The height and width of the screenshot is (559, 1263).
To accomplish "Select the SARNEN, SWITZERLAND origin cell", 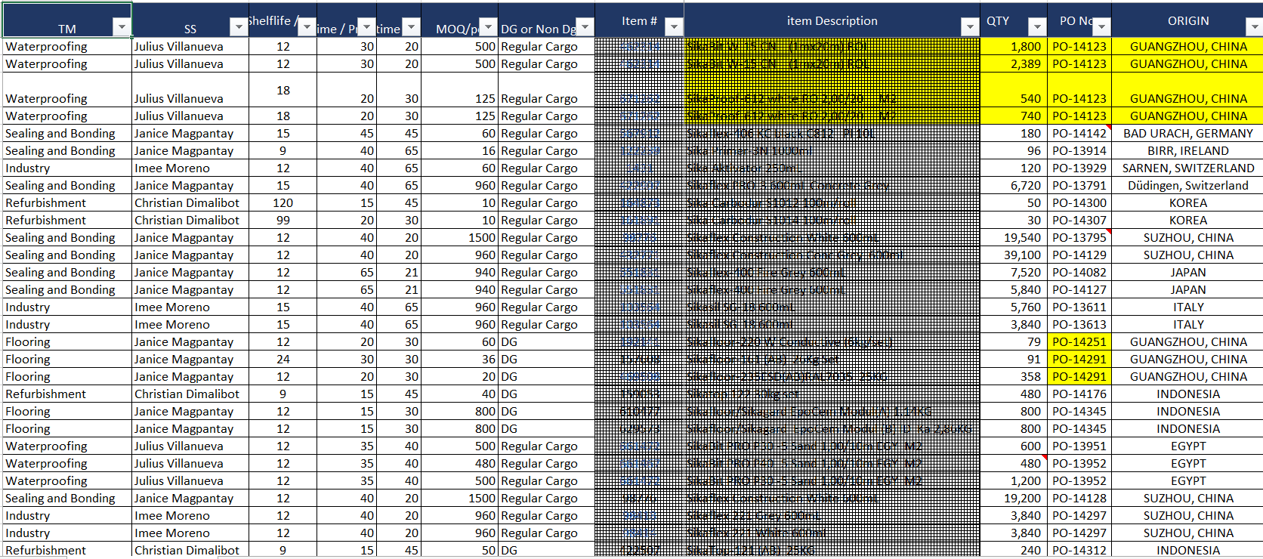I will 1187,168.
